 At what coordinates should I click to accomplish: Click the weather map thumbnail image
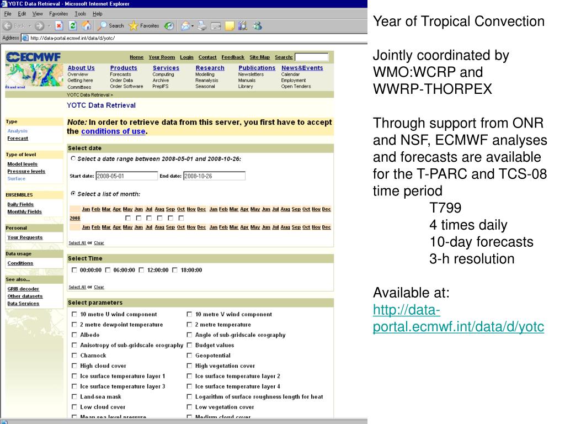click(34, 75)
